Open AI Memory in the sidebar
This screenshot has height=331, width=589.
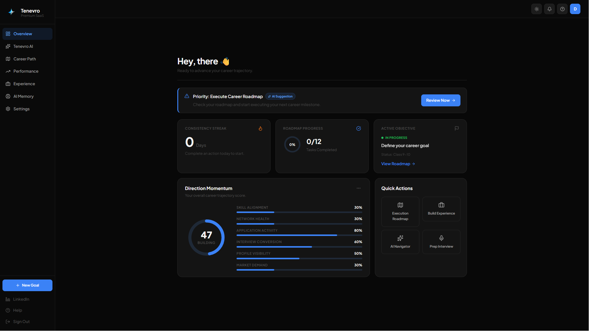[x=27, y=96]
